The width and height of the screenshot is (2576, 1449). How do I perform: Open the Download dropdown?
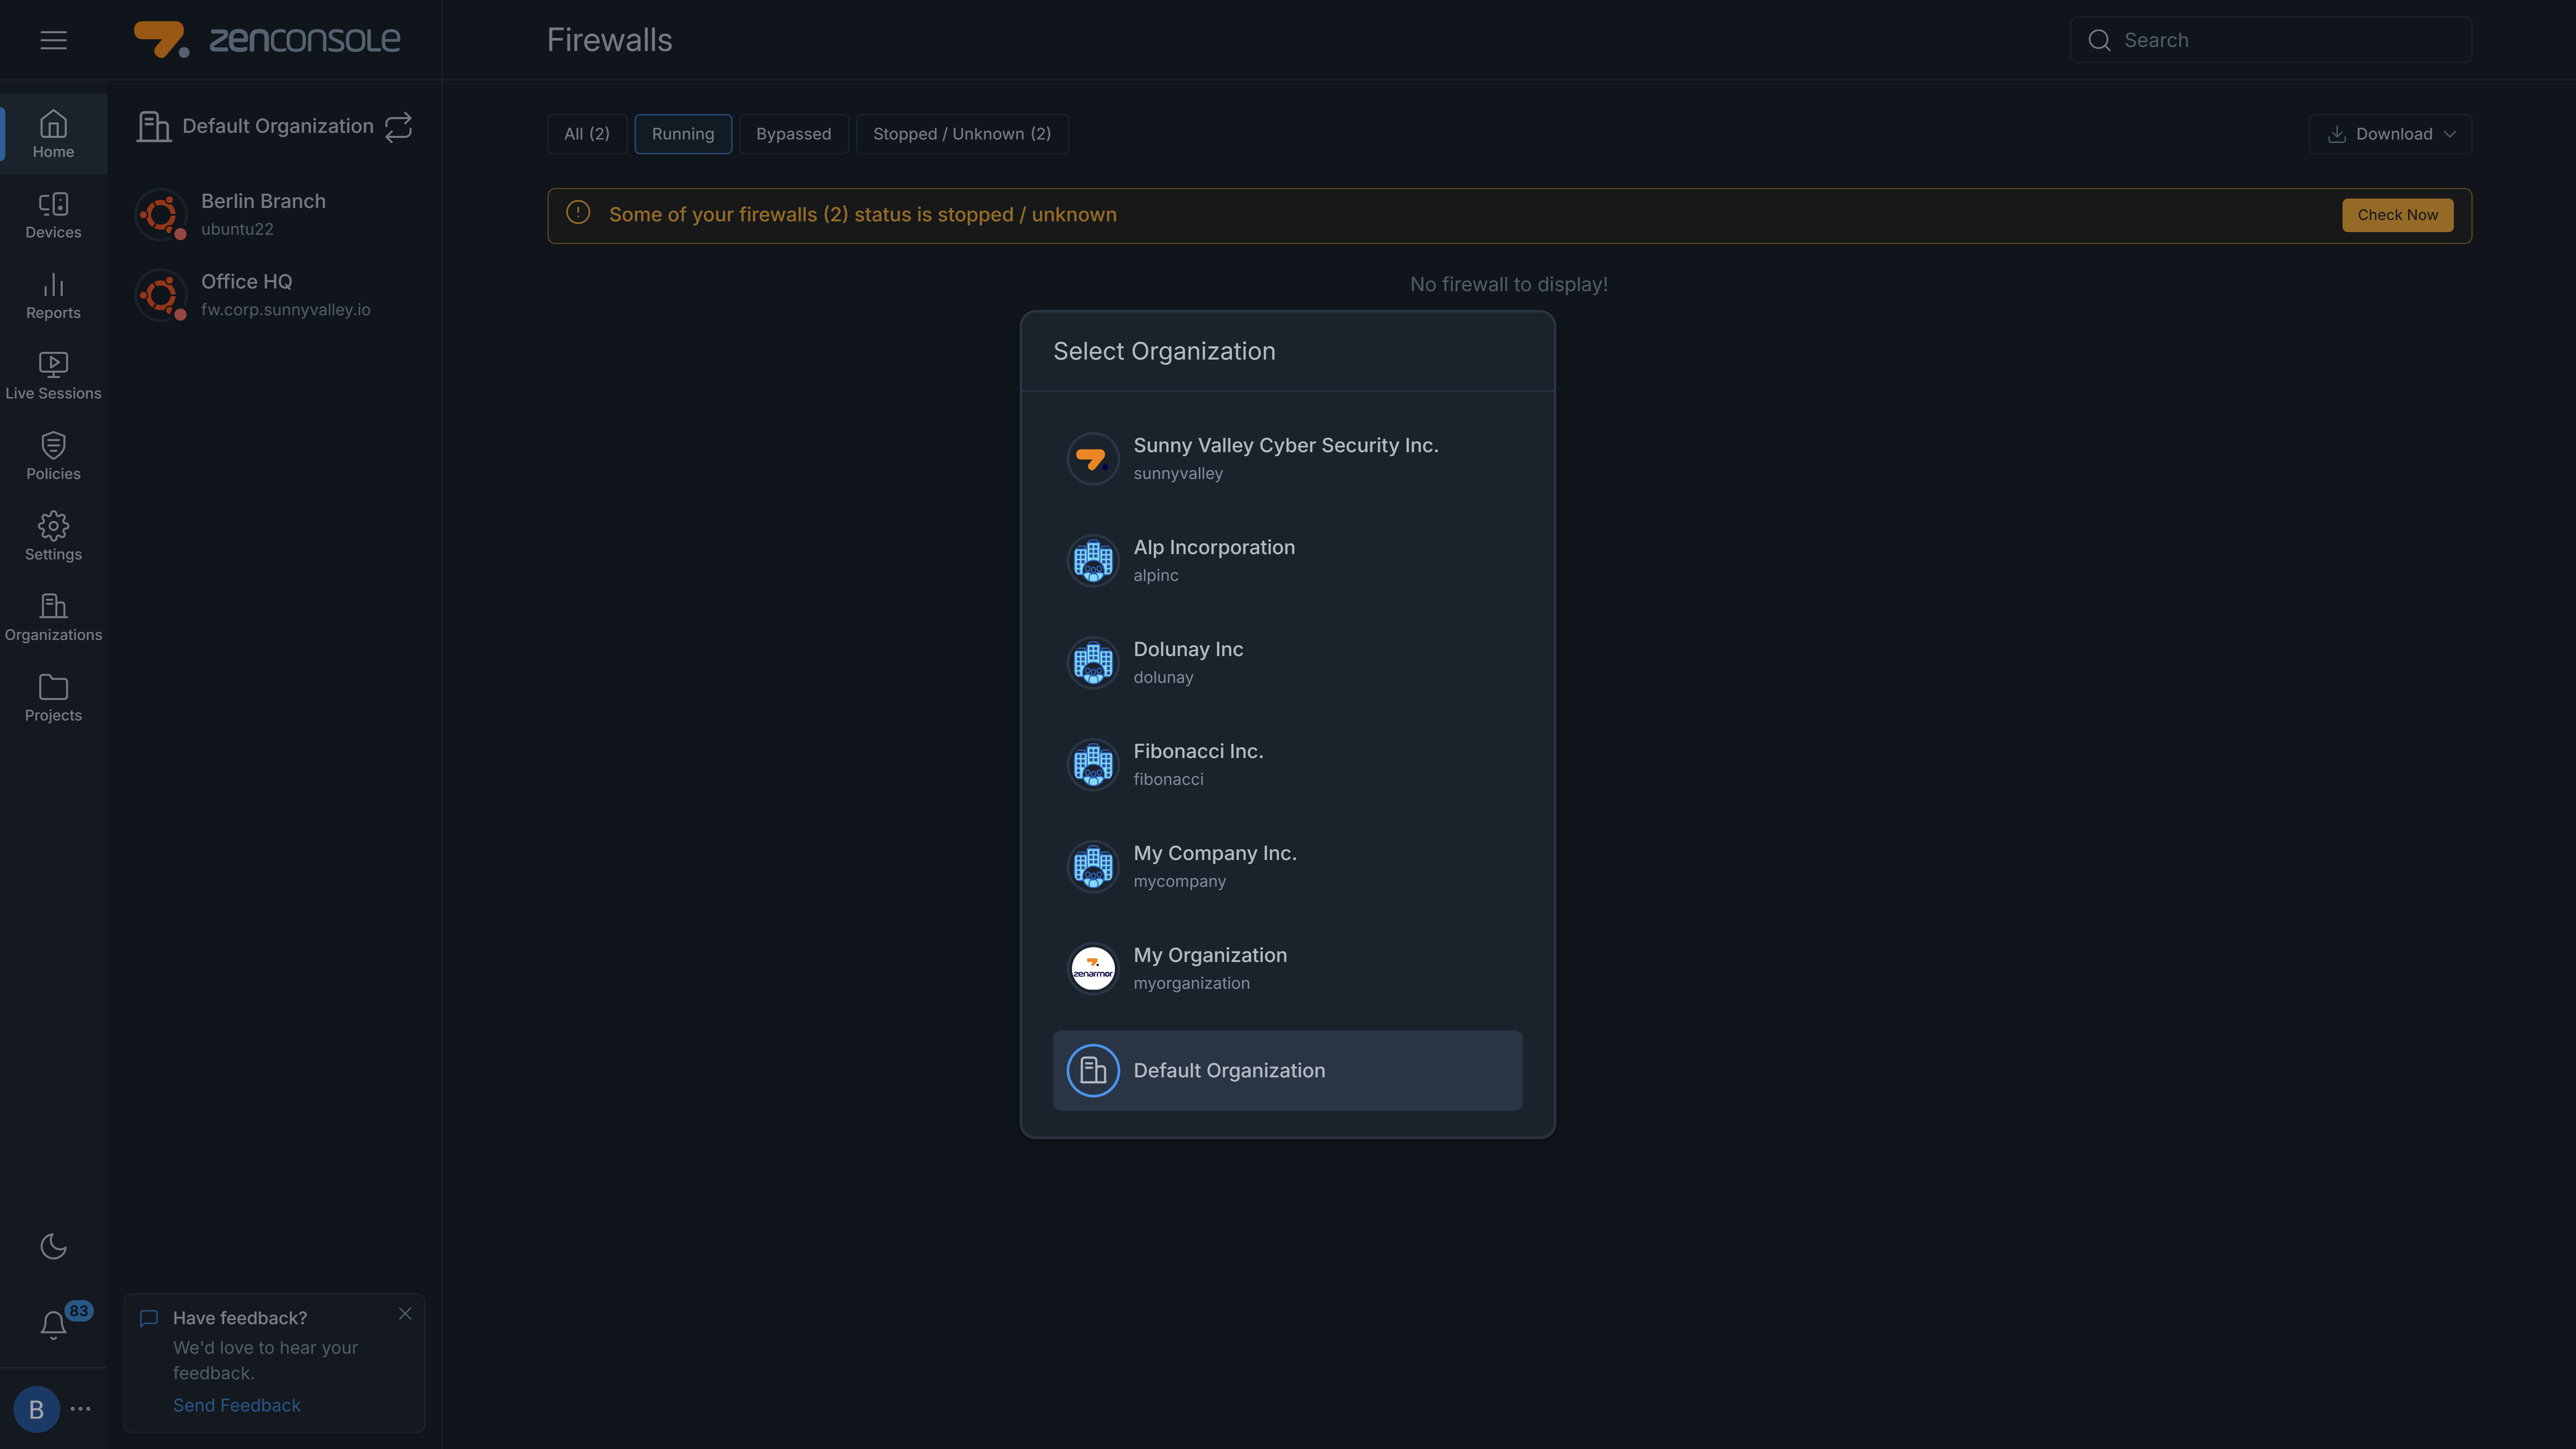point(2390,134)
